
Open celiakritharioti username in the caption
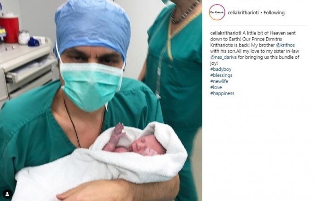(x=226, y=33)
